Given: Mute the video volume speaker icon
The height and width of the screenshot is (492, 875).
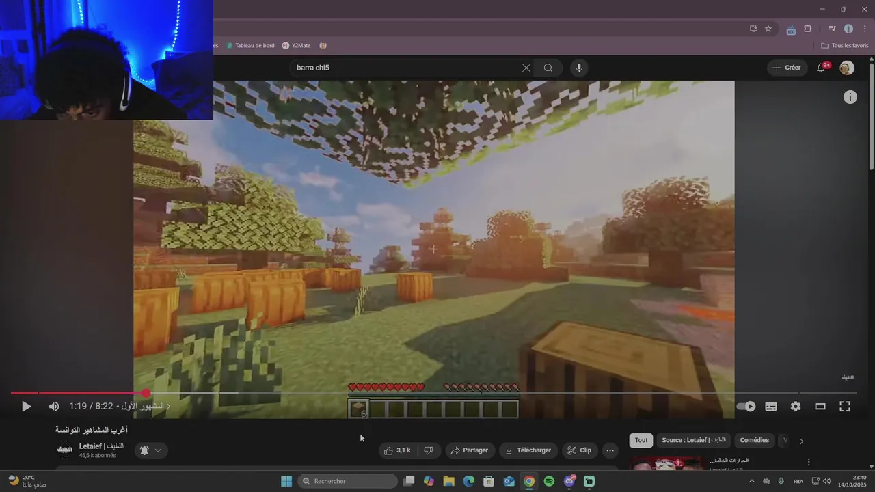Looking at the screenshot, I should click(54, 407).
